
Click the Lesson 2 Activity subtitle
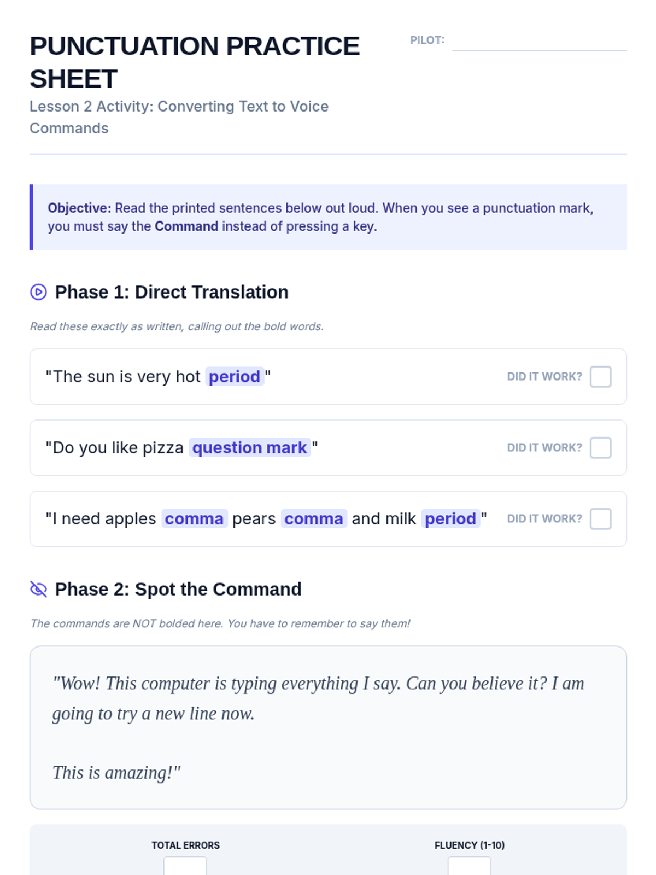(x=179, y=117)
